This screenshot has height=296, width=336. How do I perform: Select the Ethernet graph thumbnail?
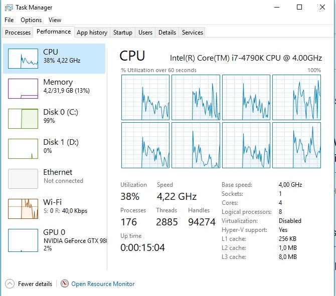pyautogui.click(x=23, y=179)
